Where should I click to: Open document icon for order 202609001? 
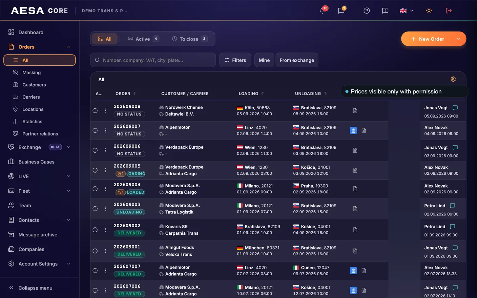tap(355, 251)
